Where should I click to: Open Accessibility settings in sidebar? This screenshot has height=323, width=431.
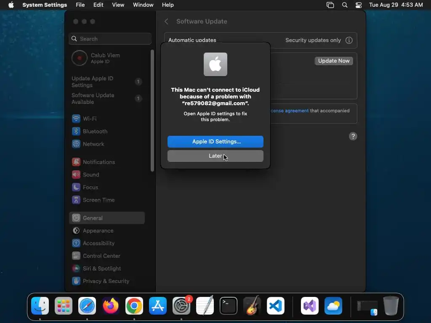[106, 244]
